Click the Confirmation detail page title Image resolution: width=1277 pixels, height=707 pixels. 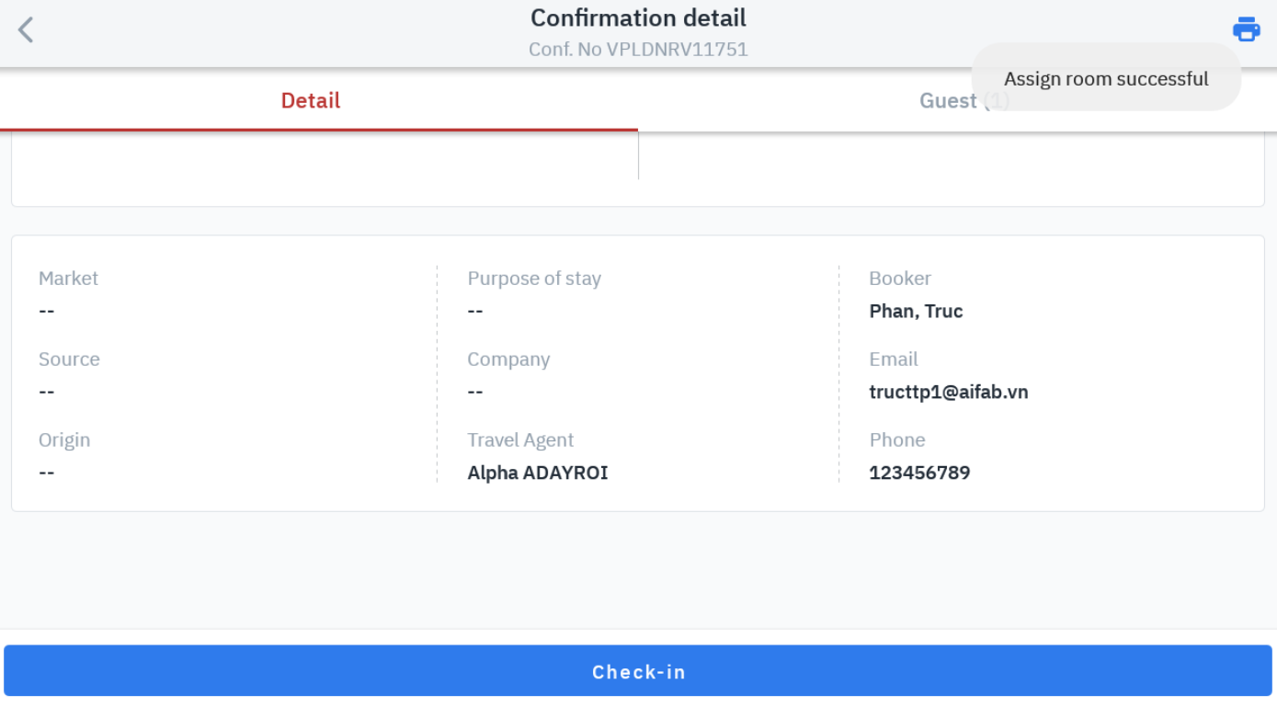(638, 18)
